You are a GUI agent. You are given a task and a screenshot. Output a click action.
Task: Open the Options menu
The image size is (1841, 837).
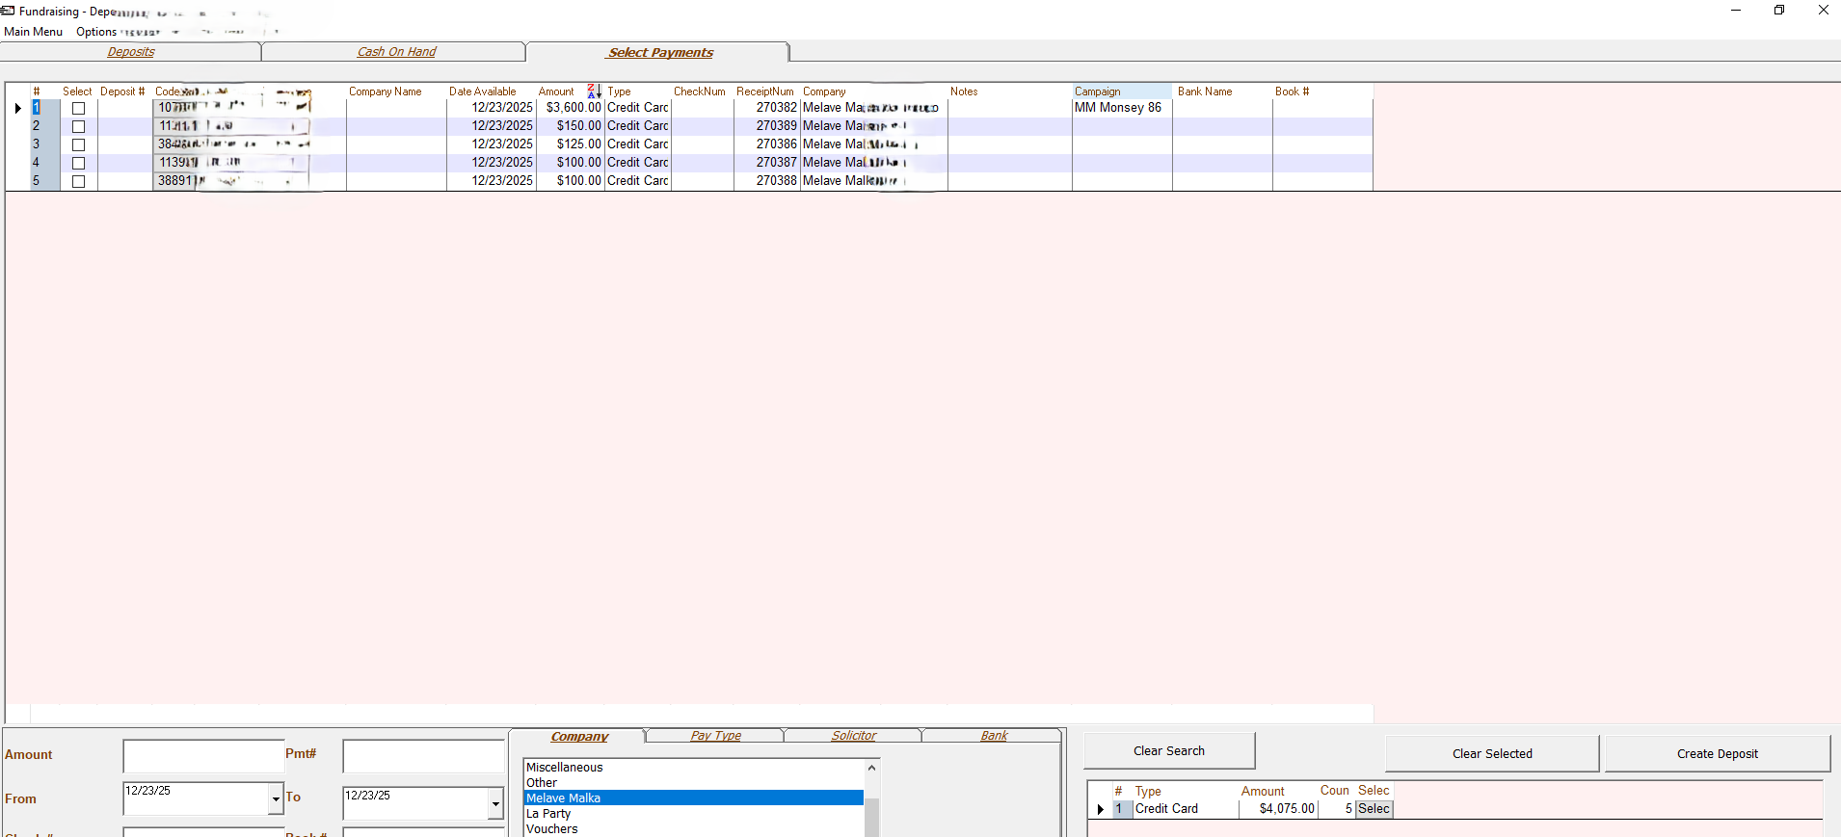click(x=96, y=32)
